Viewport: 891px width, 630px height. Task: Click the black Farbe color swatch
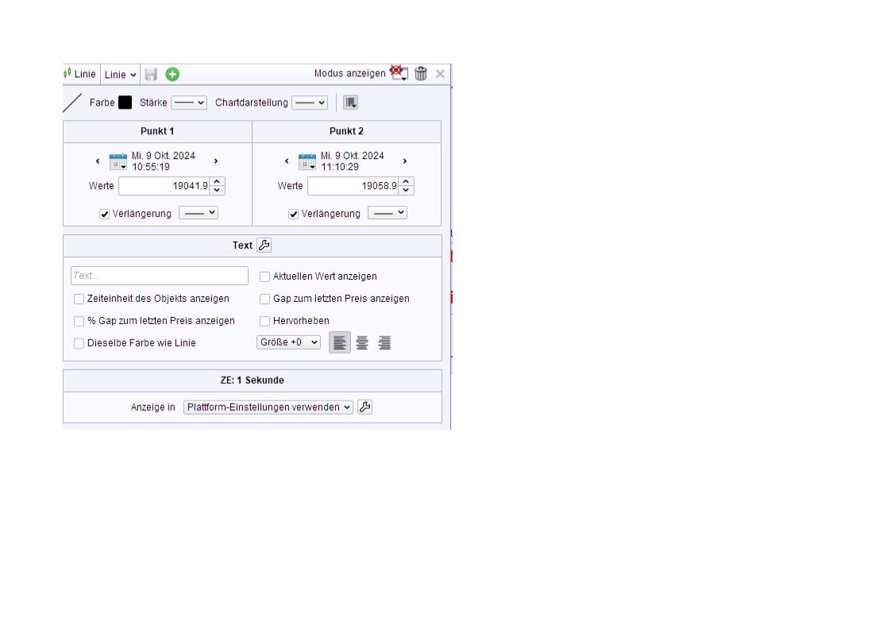(125, 102)
